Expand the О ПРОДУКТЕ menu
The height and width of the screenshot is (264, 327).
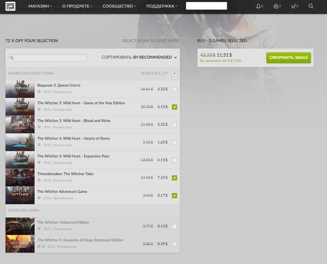(77, 6)
